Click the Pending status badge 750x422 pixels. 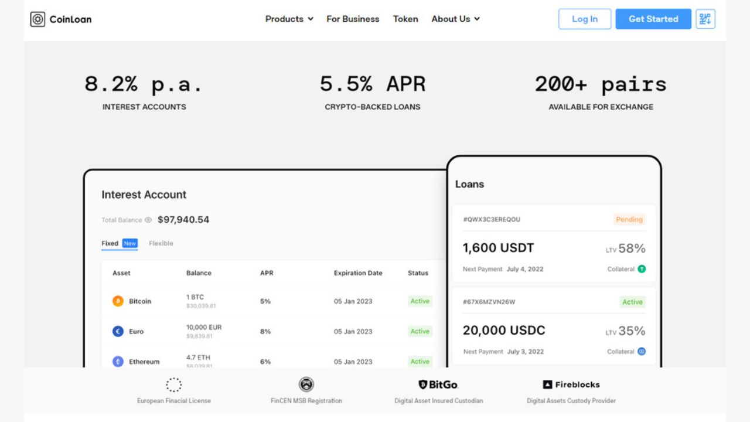629,219
